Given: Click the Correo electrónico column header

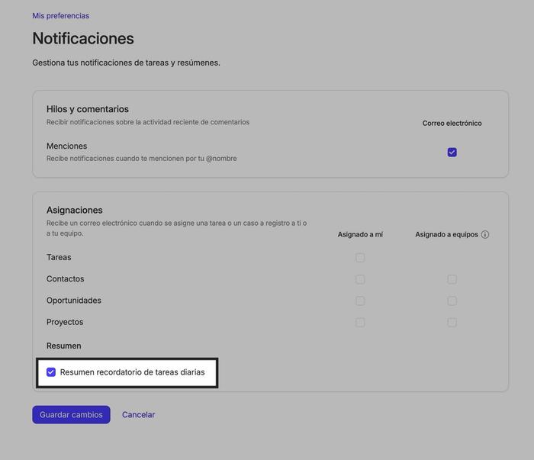Looking at the screenshot, I should point(452,124).
